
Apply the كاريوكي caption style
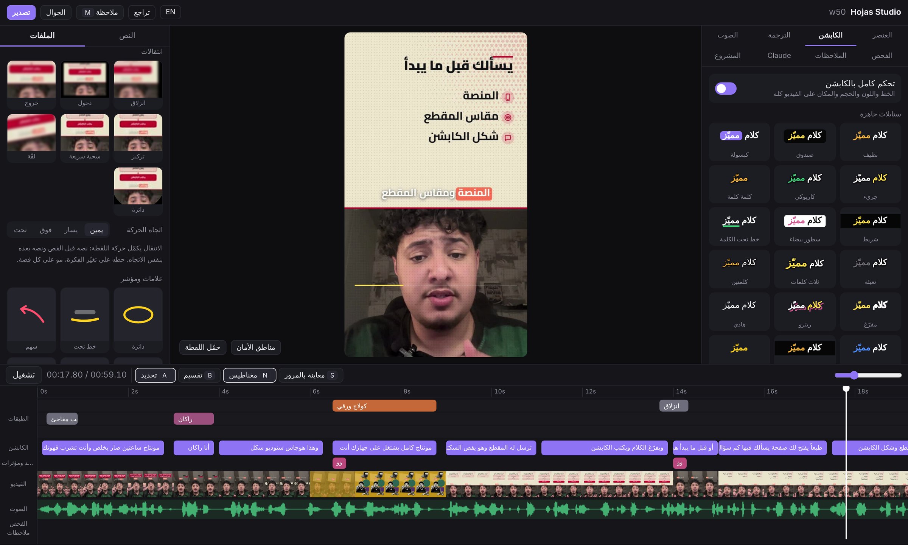click(x=805, y=185)
